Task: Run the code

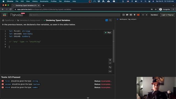Action: (108, 32)
